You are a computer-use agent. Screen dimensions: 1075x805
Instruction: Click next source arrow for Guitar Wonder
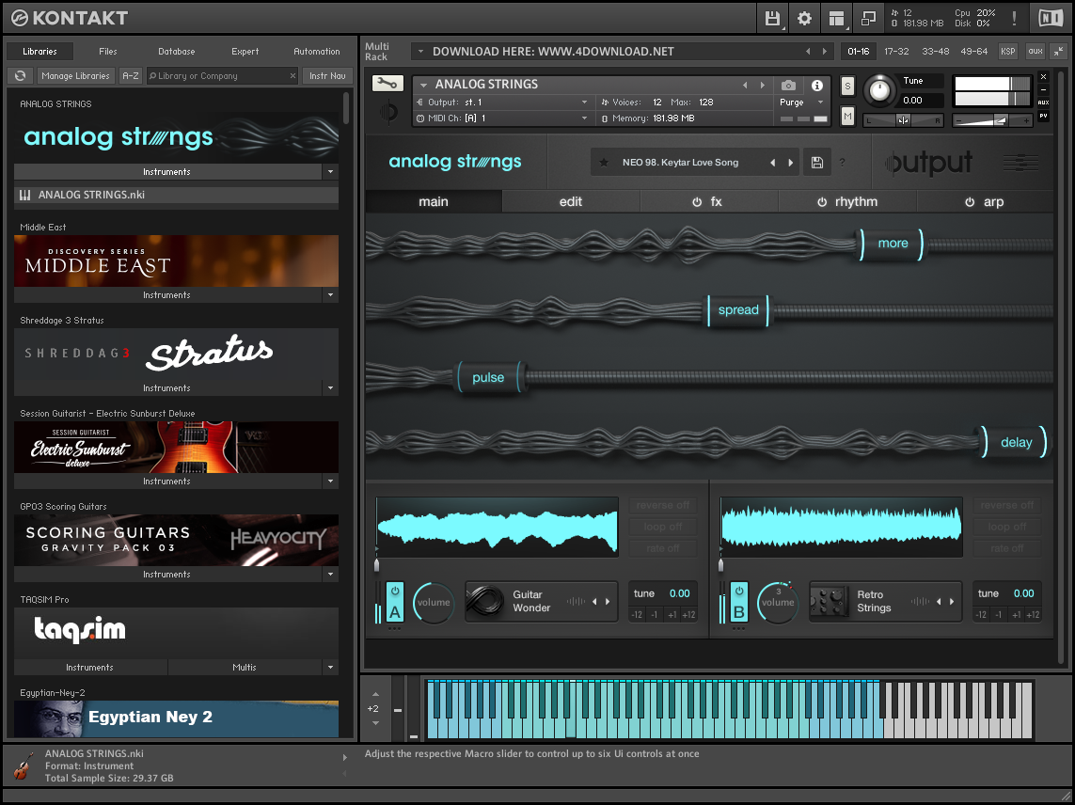[608, 601]
